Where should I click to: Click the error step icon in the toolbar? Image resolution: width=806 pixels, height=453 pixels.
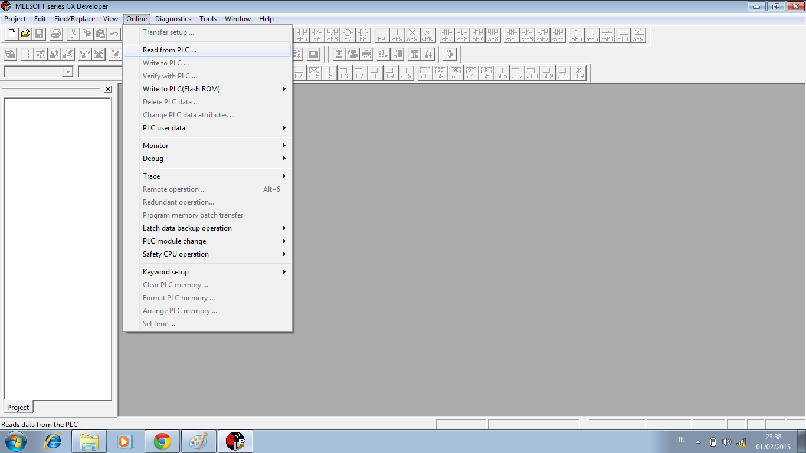pyautogui.click(x=367, y=54)
